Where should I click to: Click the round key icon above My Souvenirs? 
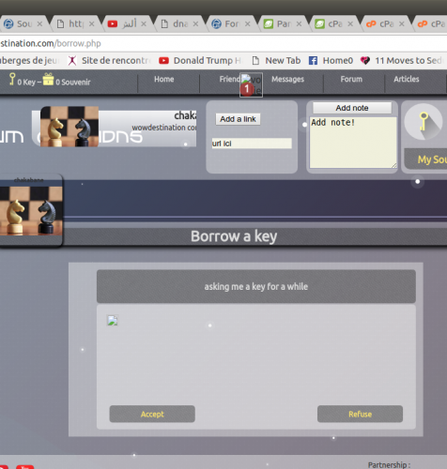coord(424,122)
